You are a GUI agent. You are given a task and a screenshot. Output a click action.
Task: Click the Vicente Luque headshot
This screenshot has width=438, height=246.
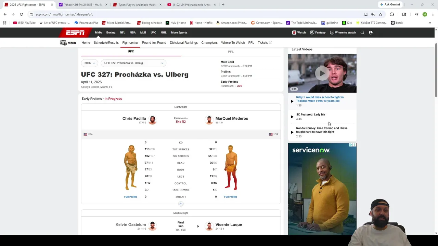[209, 226]
